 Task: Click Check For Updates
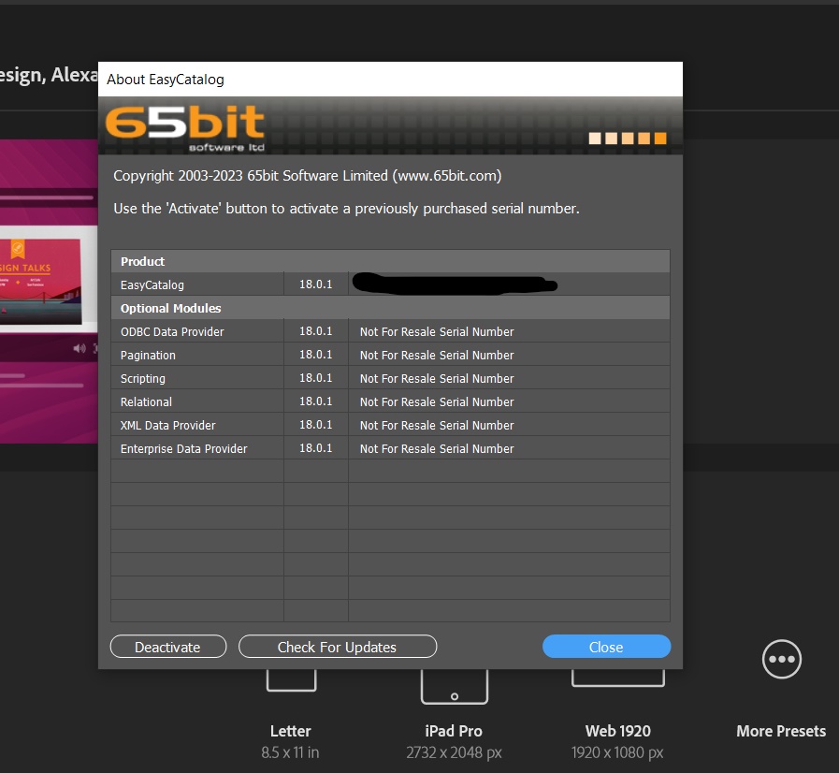point(337,646)
